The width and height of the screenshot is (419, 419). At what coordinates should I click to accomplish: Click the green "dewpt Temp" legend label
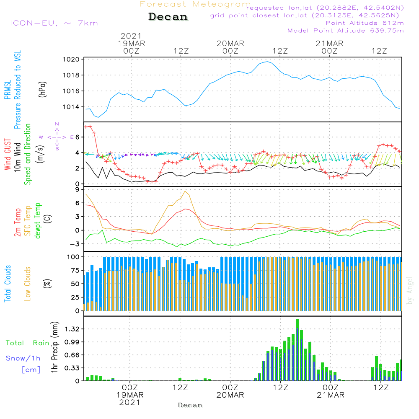pyautogui.click(x=38, y=220)
